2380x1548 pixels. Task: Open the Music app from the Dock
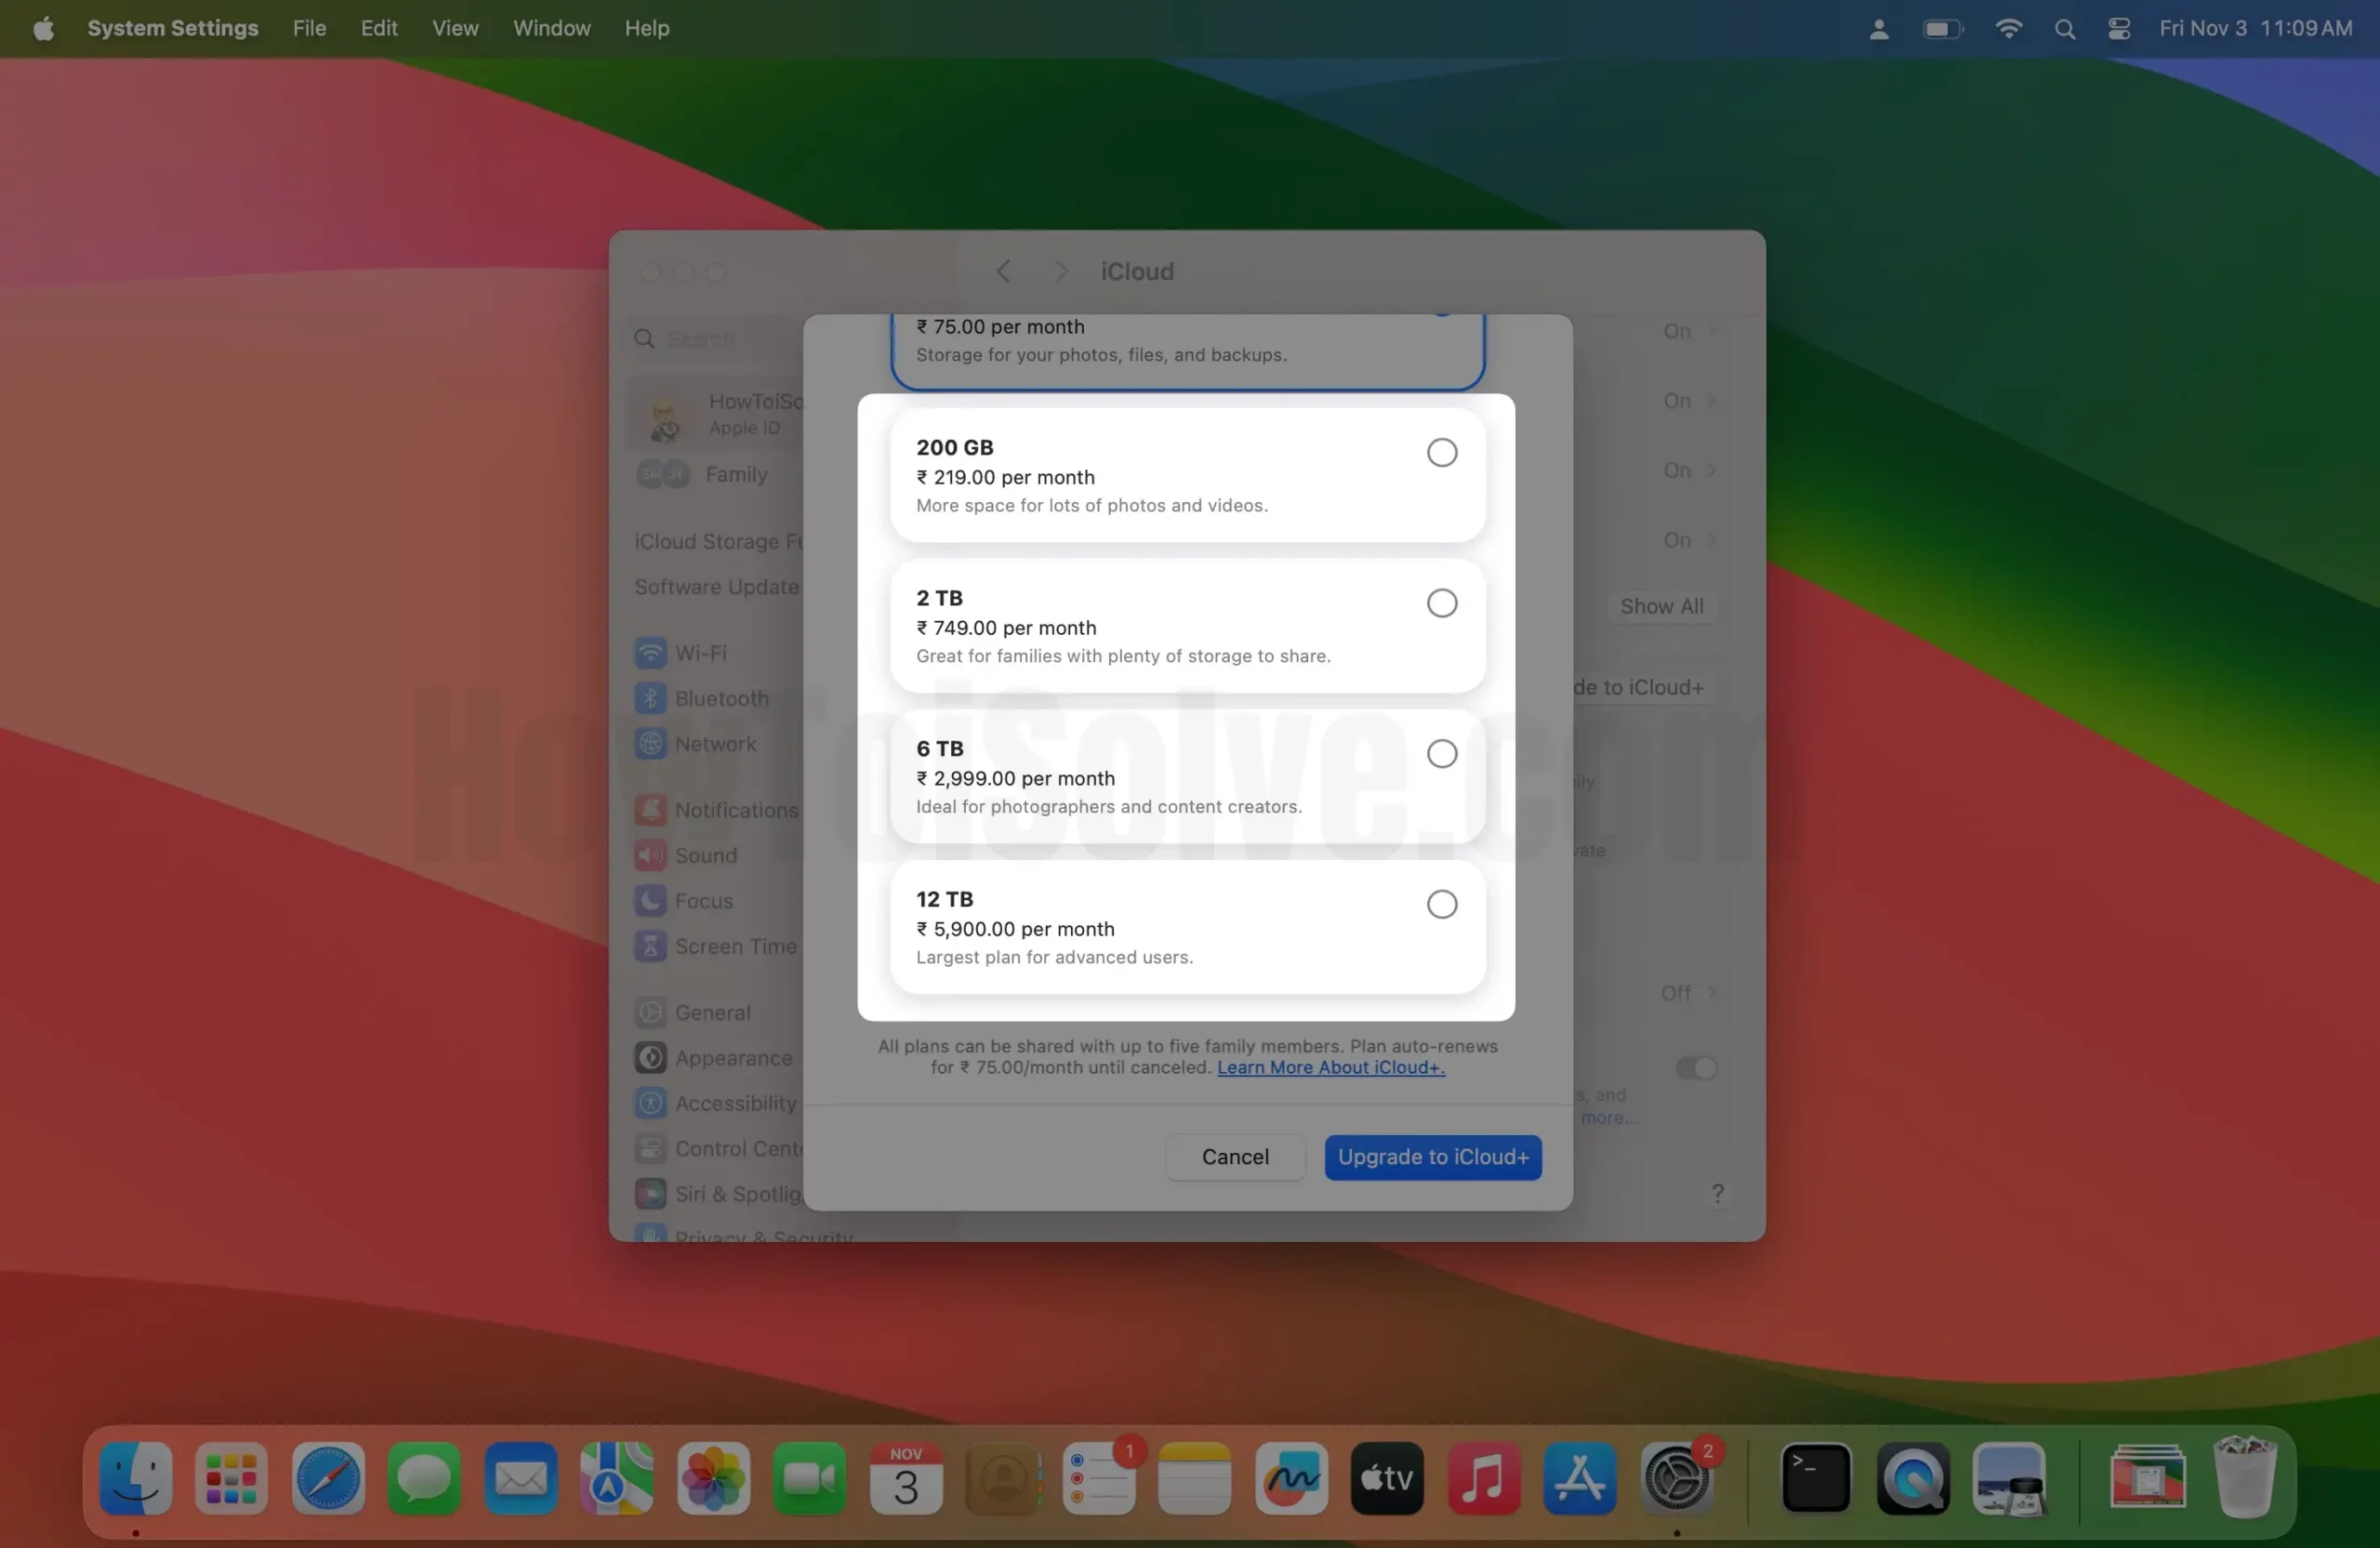click(1483, 1480)
